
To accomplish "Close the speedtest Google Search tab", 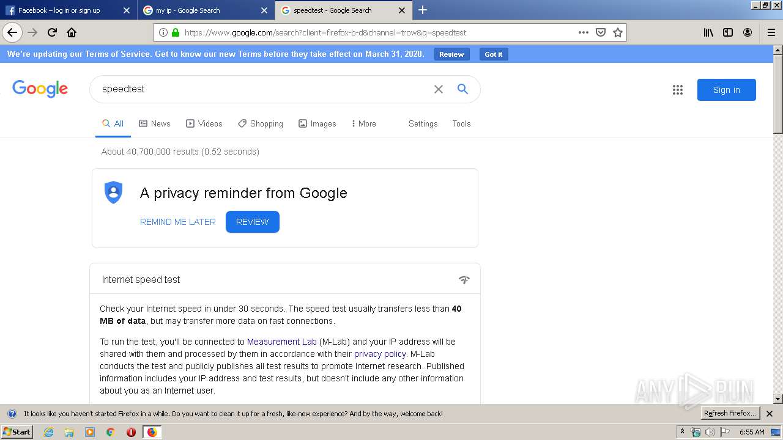I will (401, 10).
